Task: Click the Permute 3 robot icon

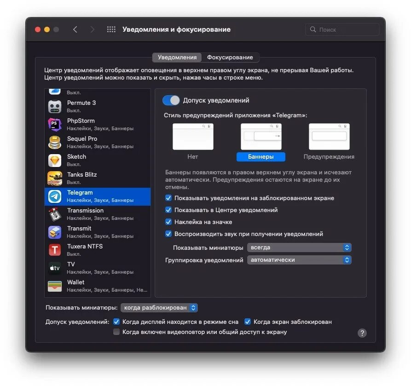Action: point(55,107)
